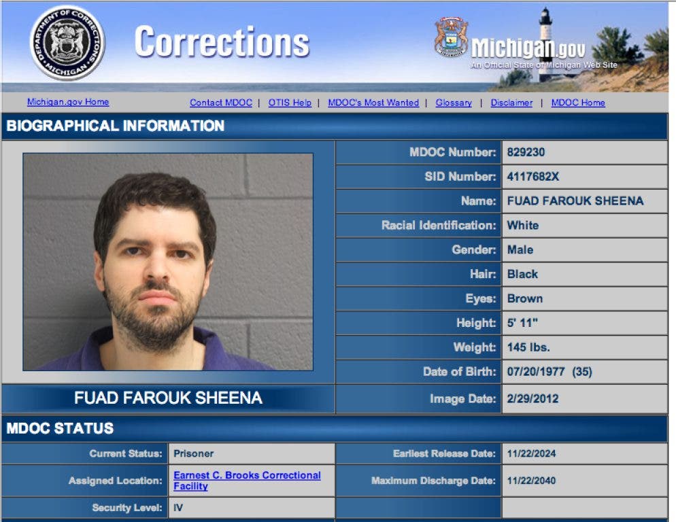Open the Michigan.gov Home link

68,102
